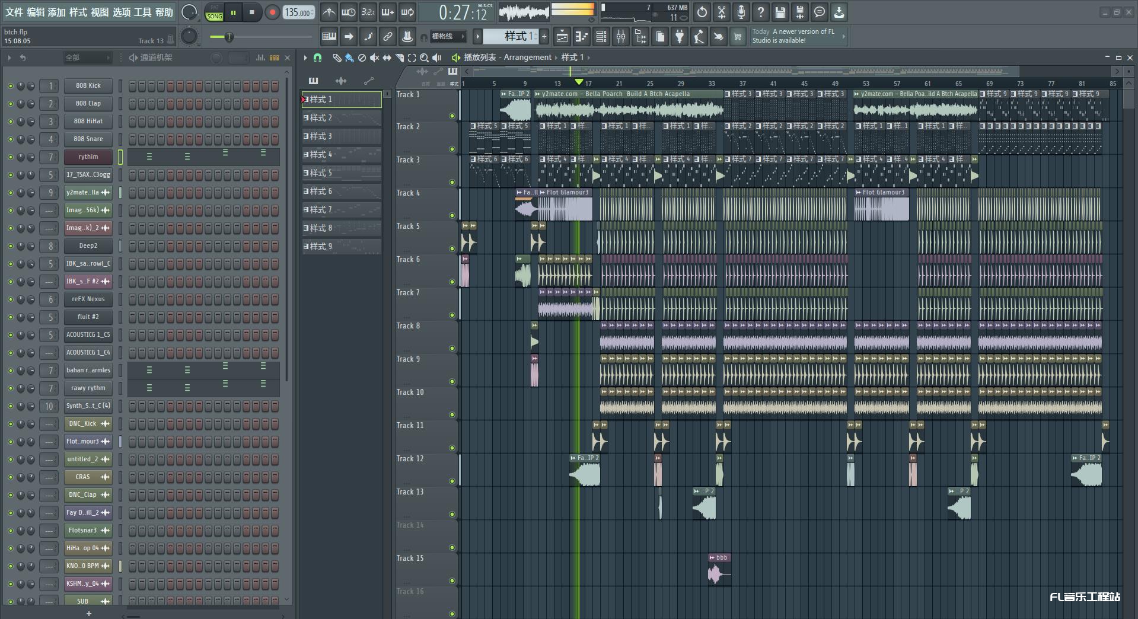The image size is (1138, 619).
Task: Open the 样式 1 pattern selector
Action: (510, 37)
